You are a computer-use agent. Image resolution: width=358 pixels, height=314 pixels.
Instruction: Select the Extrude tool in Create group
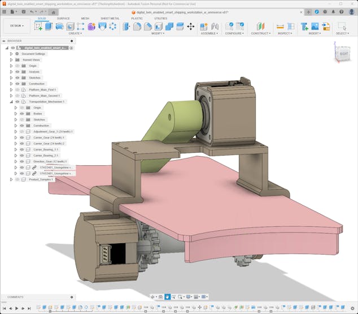pos(49,26)
